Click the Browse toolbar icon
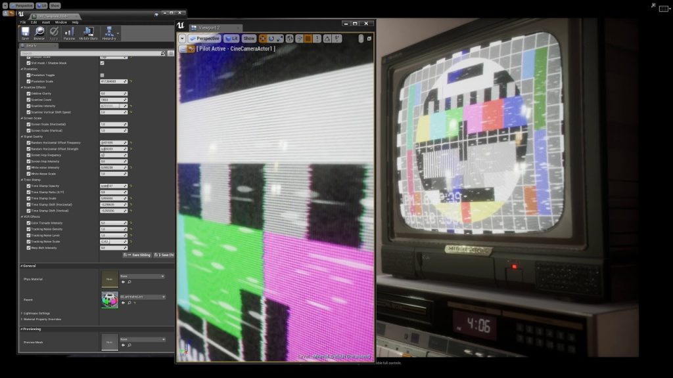 (39, 33)
